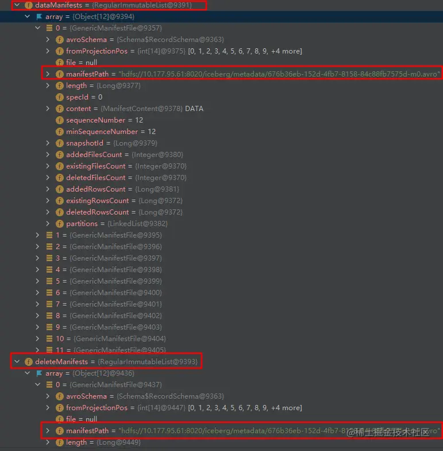Expand snapshotId Long@9379

tap(48, 143)
